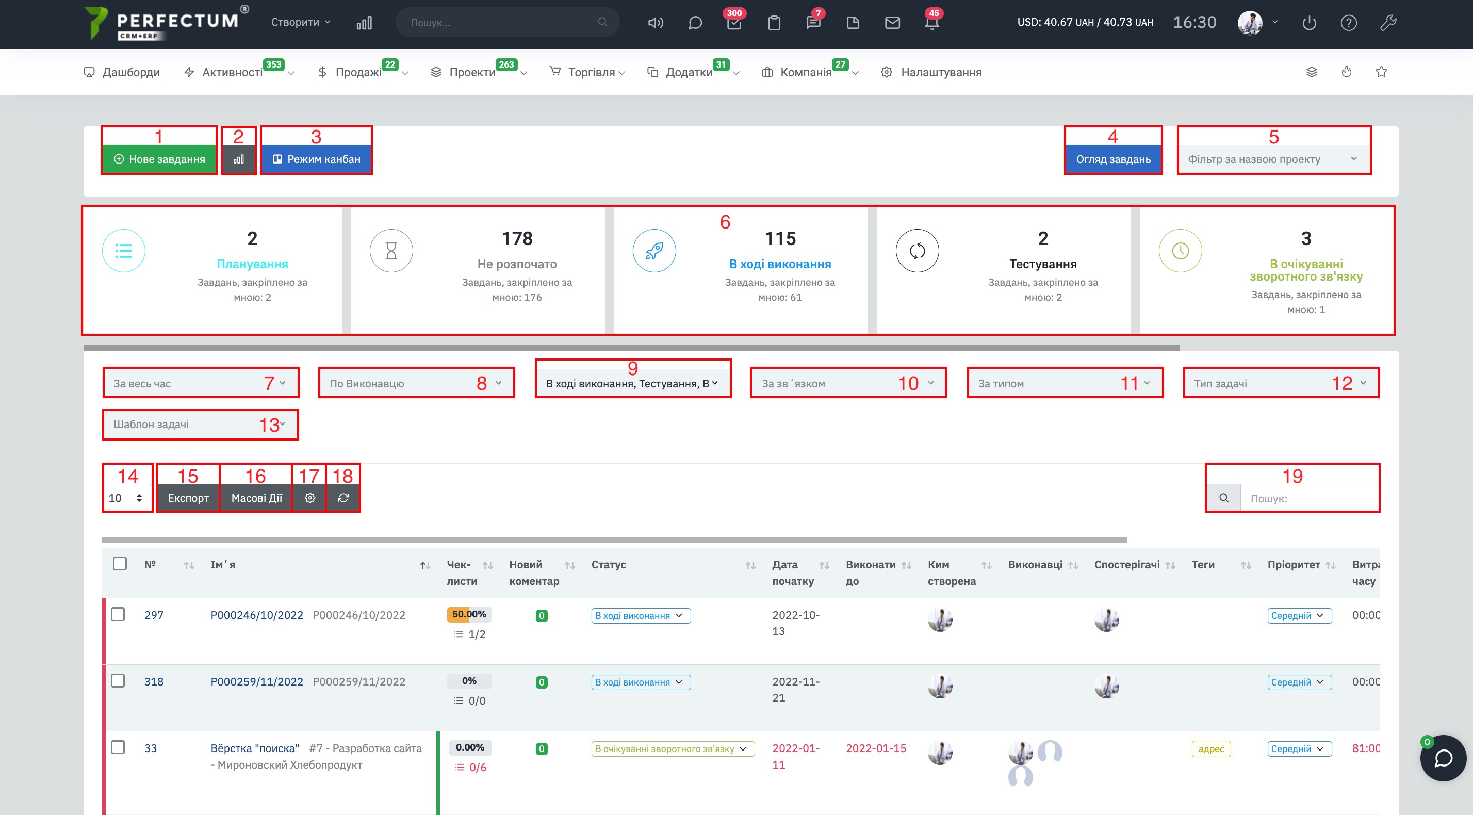Click the star favorites icon
The image size is (1473, 815).
point(1381,72)
